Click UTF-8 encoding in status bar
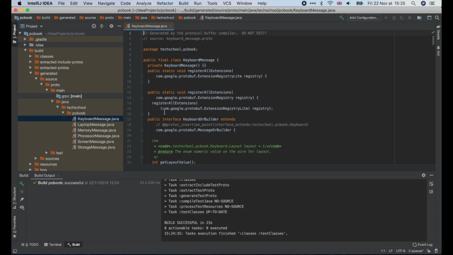The width and height of the screenshot is (453, 255). [x=400, y=251]
